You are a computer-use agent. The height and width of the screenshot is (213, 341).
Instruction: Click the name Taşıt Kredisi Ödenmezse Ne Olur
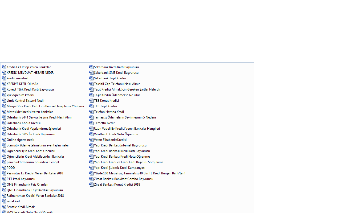click(x=117, y=95)
